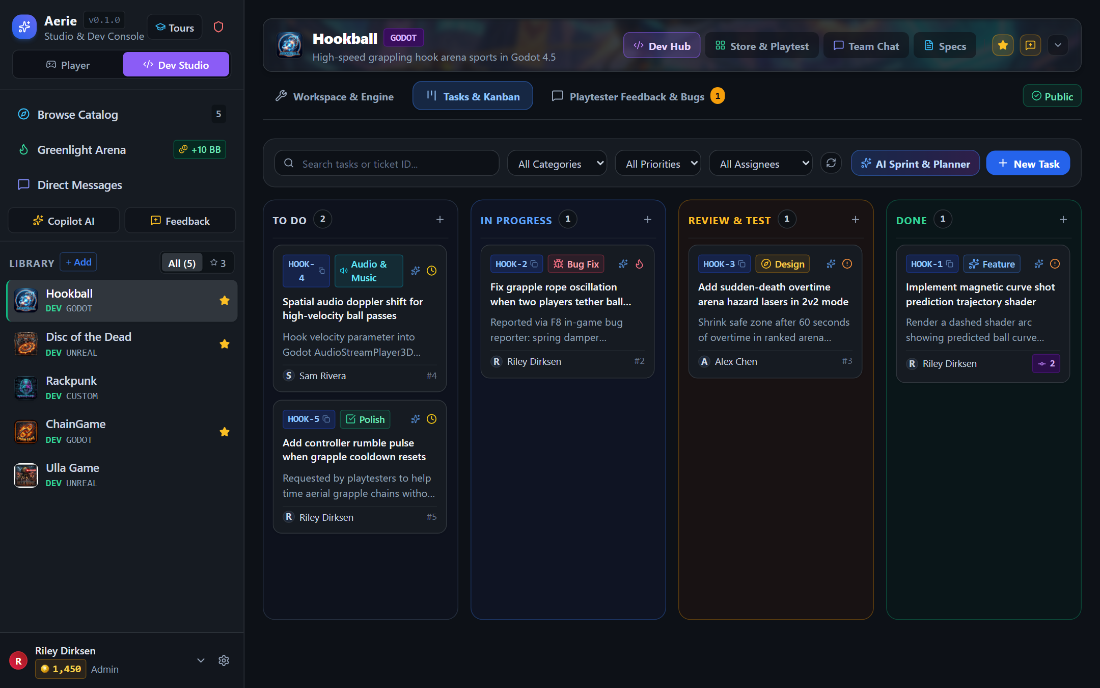1100x688 pixels.
Task: Expand Riley Dirksen account menu chevron
Action: point(201,660)
